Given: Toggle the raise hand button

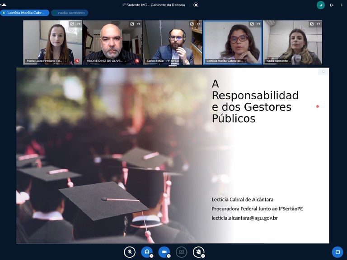Looking at the screenshot, I should pyautogui.click(x=198, y=252).
